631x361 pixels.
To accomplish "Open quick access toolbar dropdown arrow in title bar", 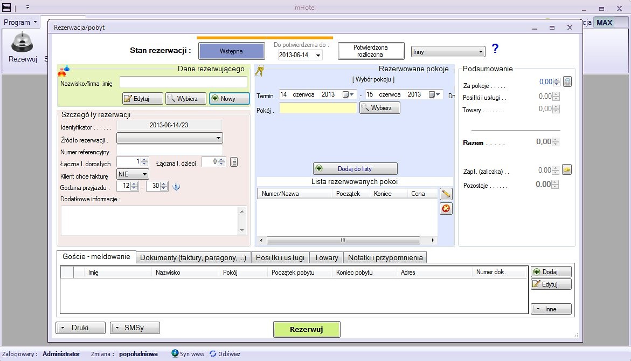I will pyautogui.click(x=27, y=7).
